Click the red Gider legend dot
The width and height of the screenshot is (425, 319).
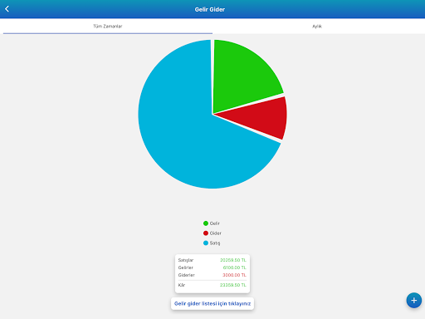(x=206, y=233)
